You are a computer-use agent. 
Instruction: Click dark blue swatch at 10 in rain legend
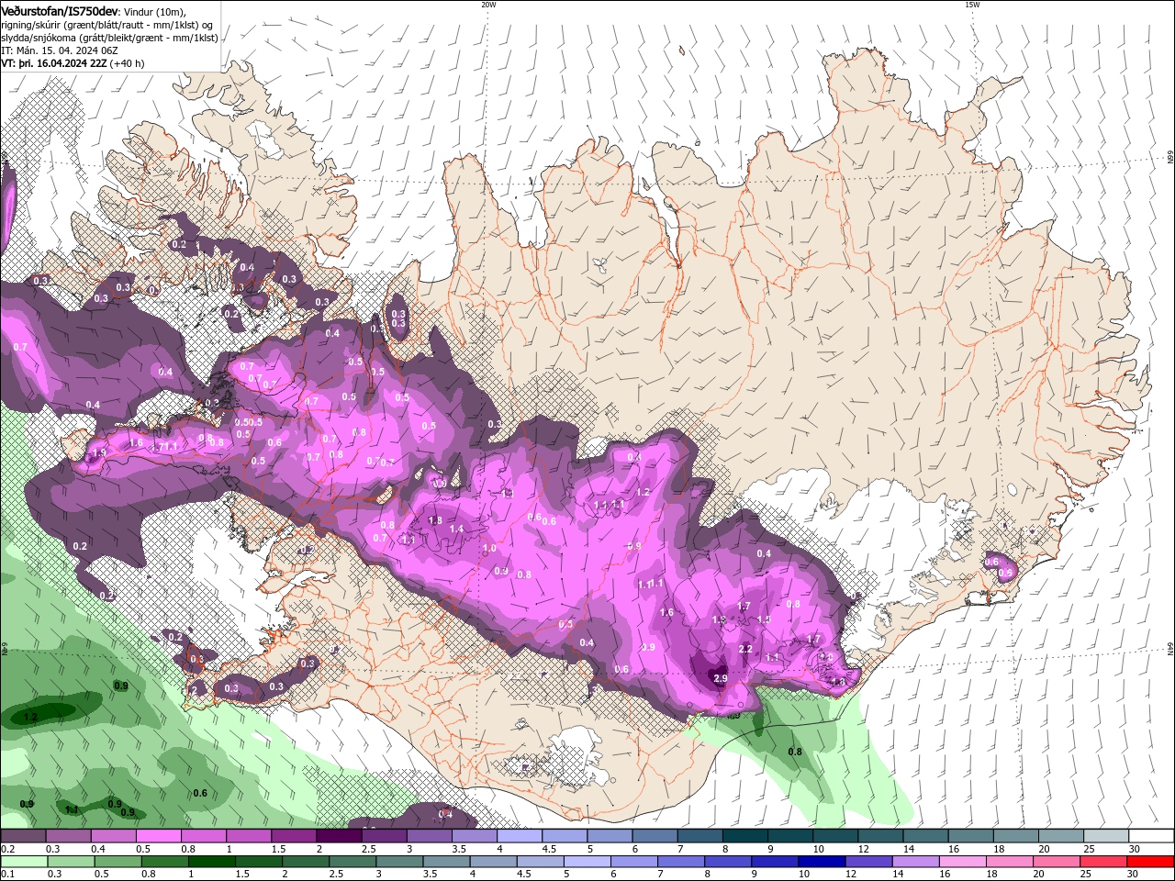tap(820, 862)
